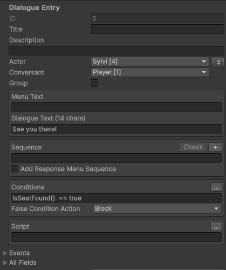Screen dimensions: 226x270
Task: Click the Conditions field with IsSeatFound() == true
Action: point(116,198)
